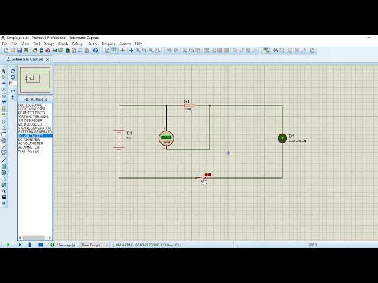Select the 2D text 'A' tool
Image resolution: width=378 pixels, height=283 pixels.
tap(4, 191)
